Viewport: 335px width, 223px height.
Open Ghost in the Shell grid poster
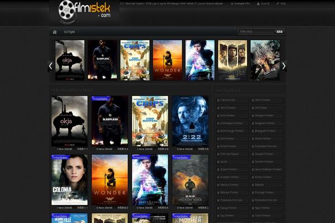click(x=150, y=180)
